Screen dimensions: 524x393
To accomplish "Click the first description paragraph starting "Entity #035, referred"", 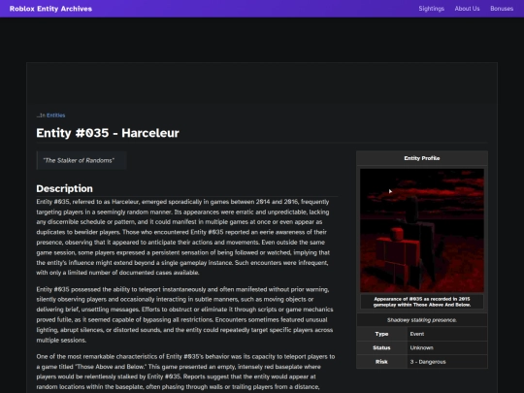I will click(183, 238).
